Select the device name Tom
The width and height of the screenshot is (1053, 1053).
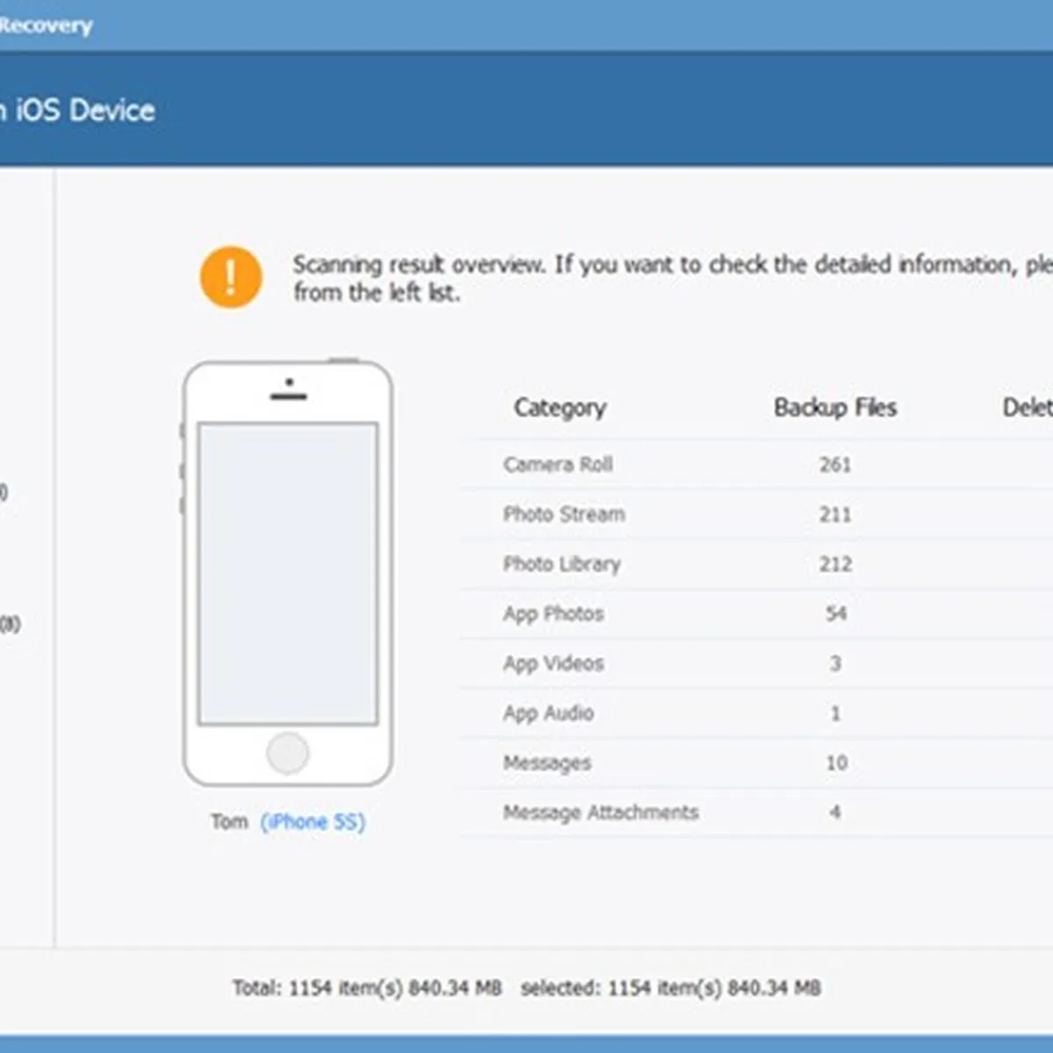tap(229, 822)
